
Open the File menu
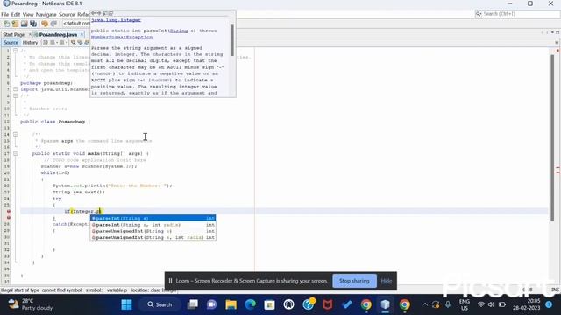tap(5, 15)
